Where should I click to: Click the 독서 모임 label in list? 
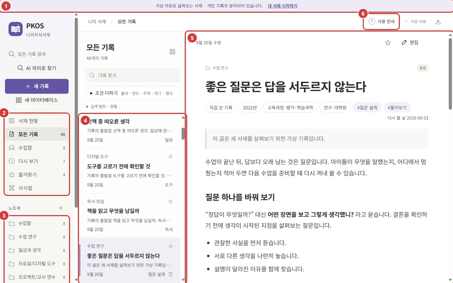click(96, 201)
